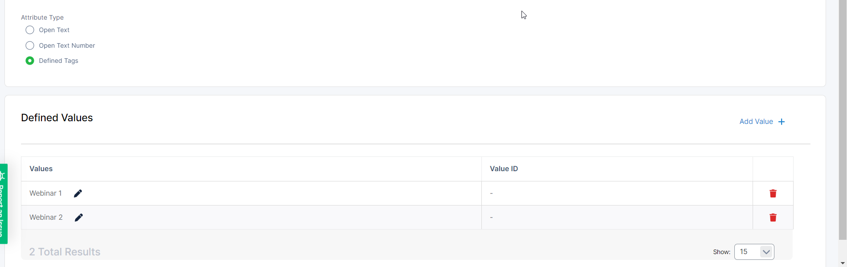Click the Value ID dash in Webinar 2 row

[x=491, y=218]
